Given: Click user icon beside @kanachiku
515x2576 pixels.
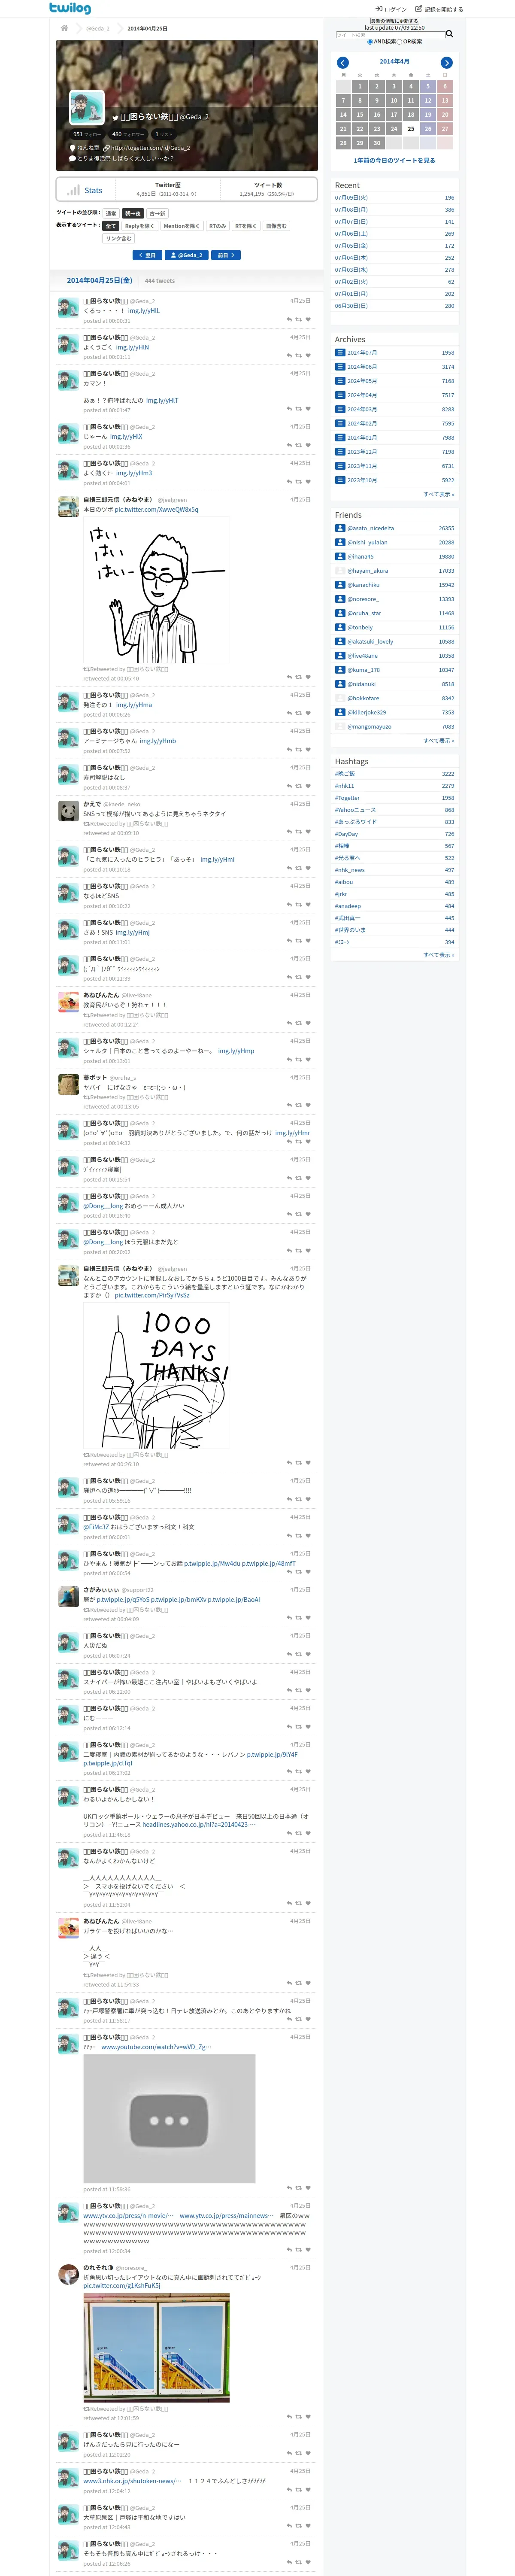Looking at the screenshot, I should [340, 585].
